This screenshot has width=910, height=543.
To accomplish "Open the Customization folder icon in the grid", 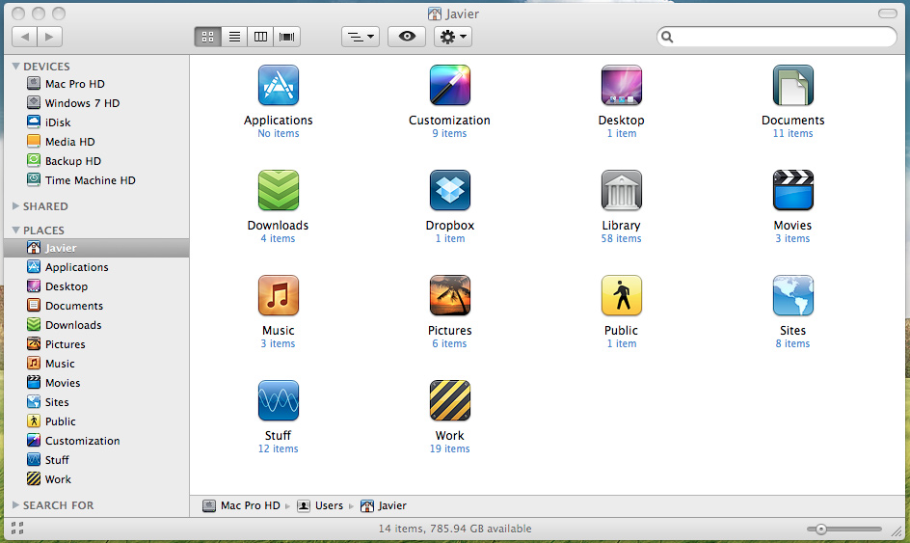I will pos(450,86).
